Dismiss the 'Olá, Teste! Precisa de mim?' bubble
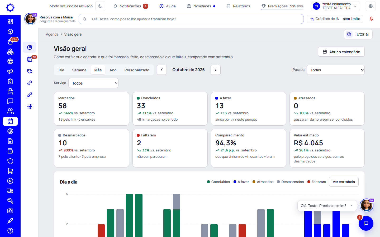Screen dimensions: 380x237 351,206
